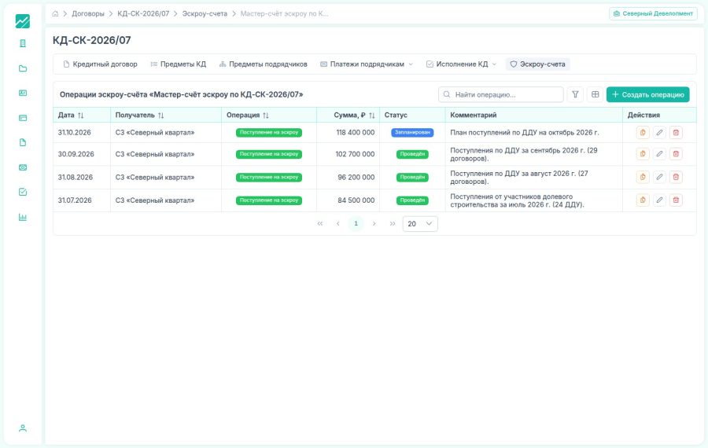Delete the 30.09.2026 operation row
Image resolution: width=708 pixels, height=448 pixels.
(676, 154)
